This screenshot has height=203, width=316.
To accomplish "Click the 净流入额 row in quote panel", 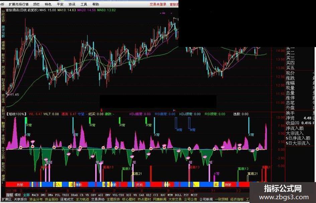I will (x=295, y=128).
